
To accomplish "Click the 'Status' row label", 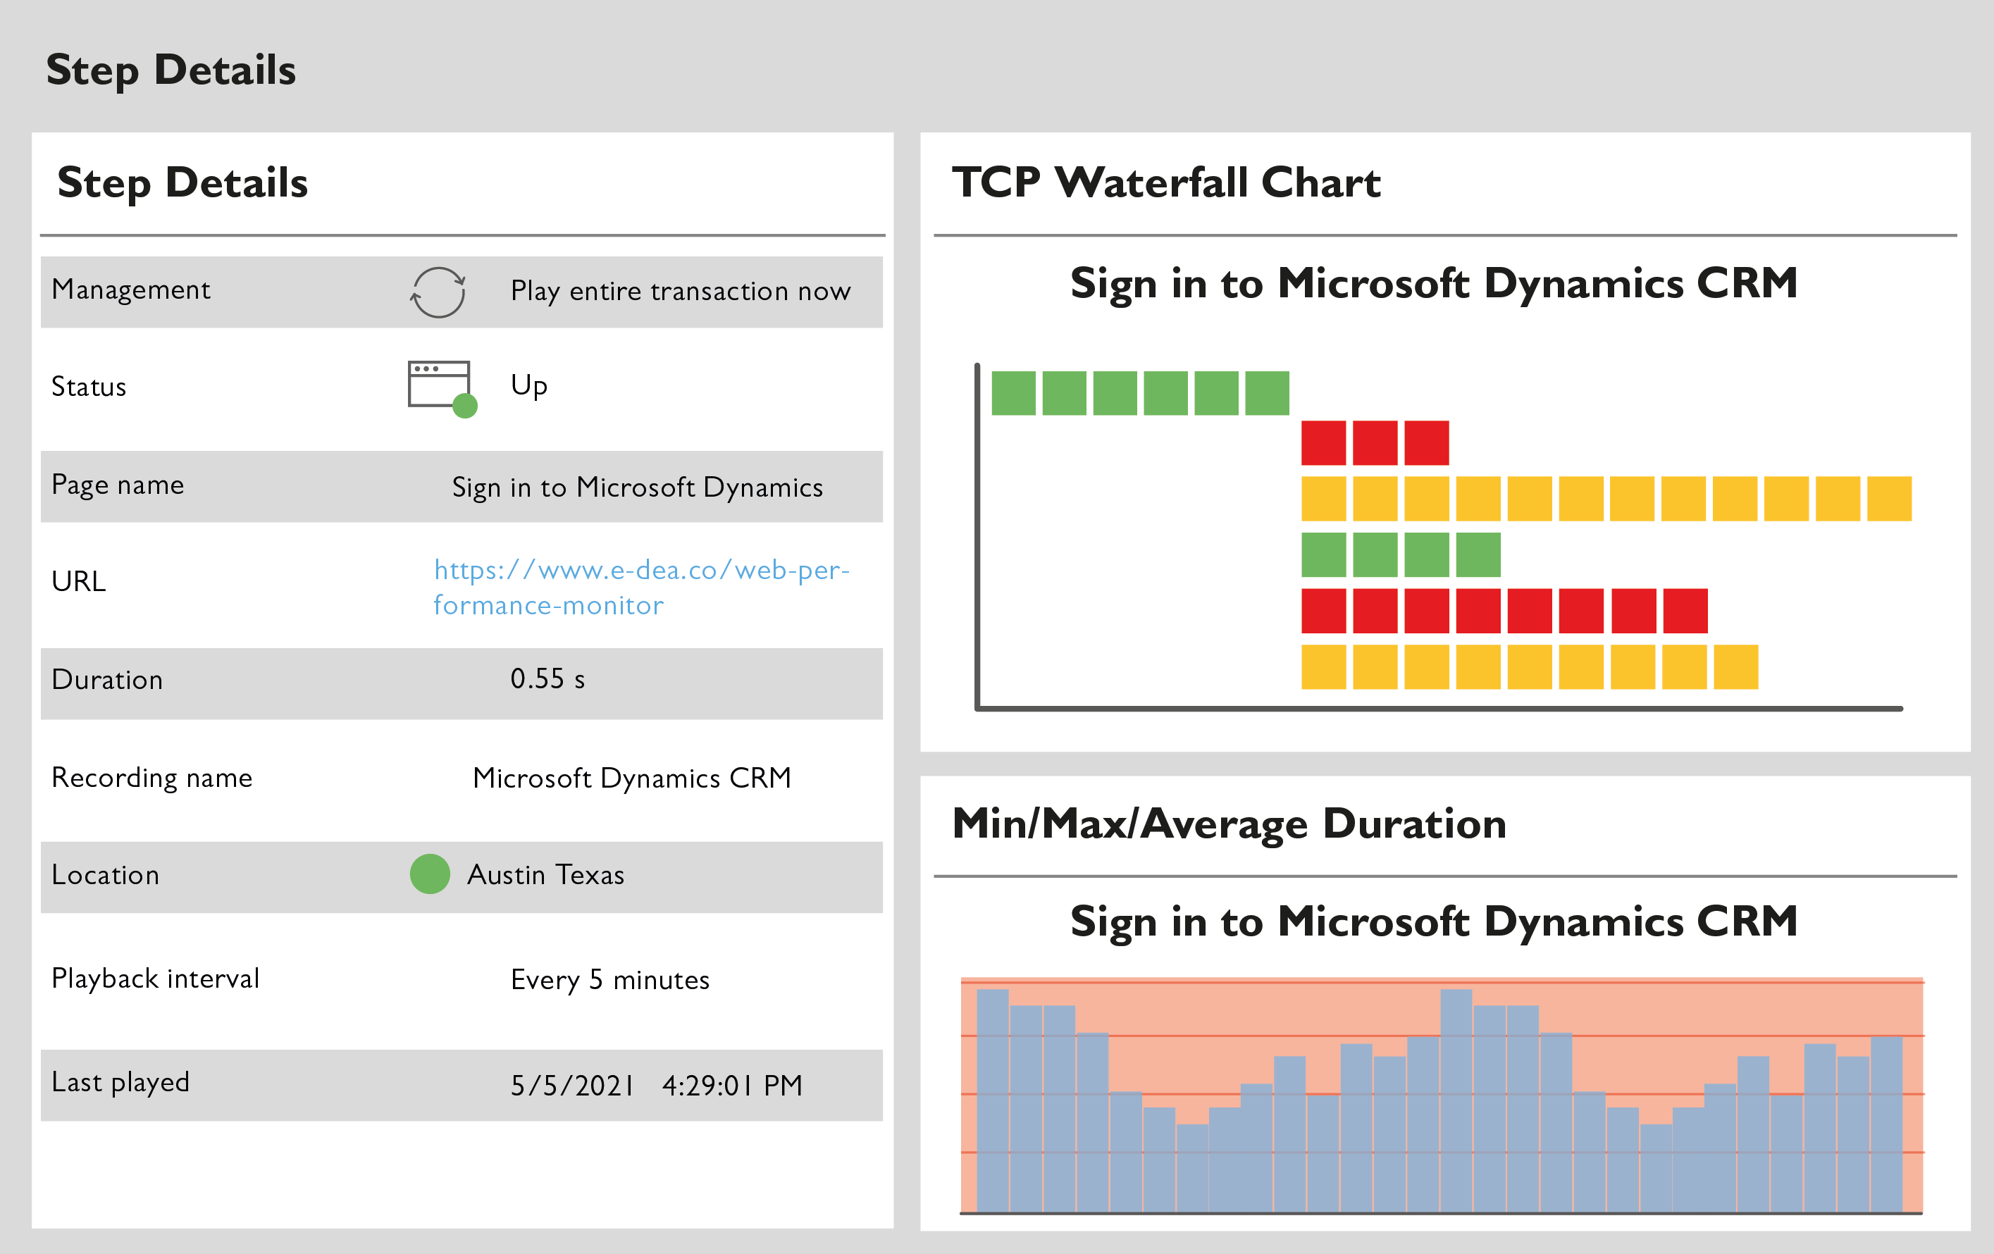I will [x=89, y=387].
